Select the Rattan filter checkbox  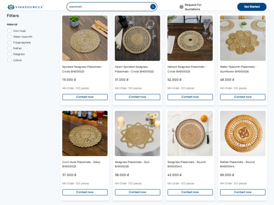[10, 48]
